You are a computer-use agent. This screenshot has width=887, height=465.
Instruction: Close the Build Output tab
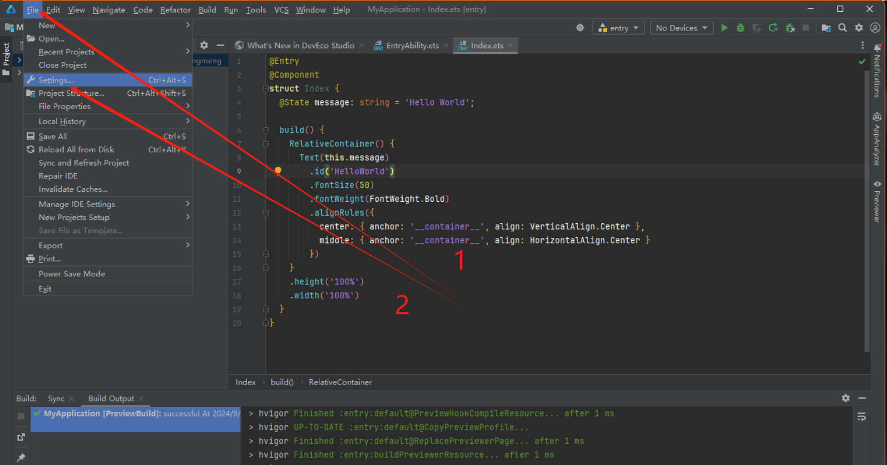[x=141, y=398]
